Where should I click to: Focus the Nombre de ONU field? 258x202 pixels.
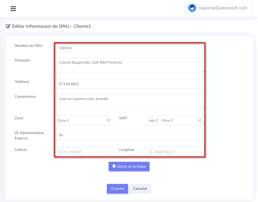pyautogui.click(x=129, y=48)
